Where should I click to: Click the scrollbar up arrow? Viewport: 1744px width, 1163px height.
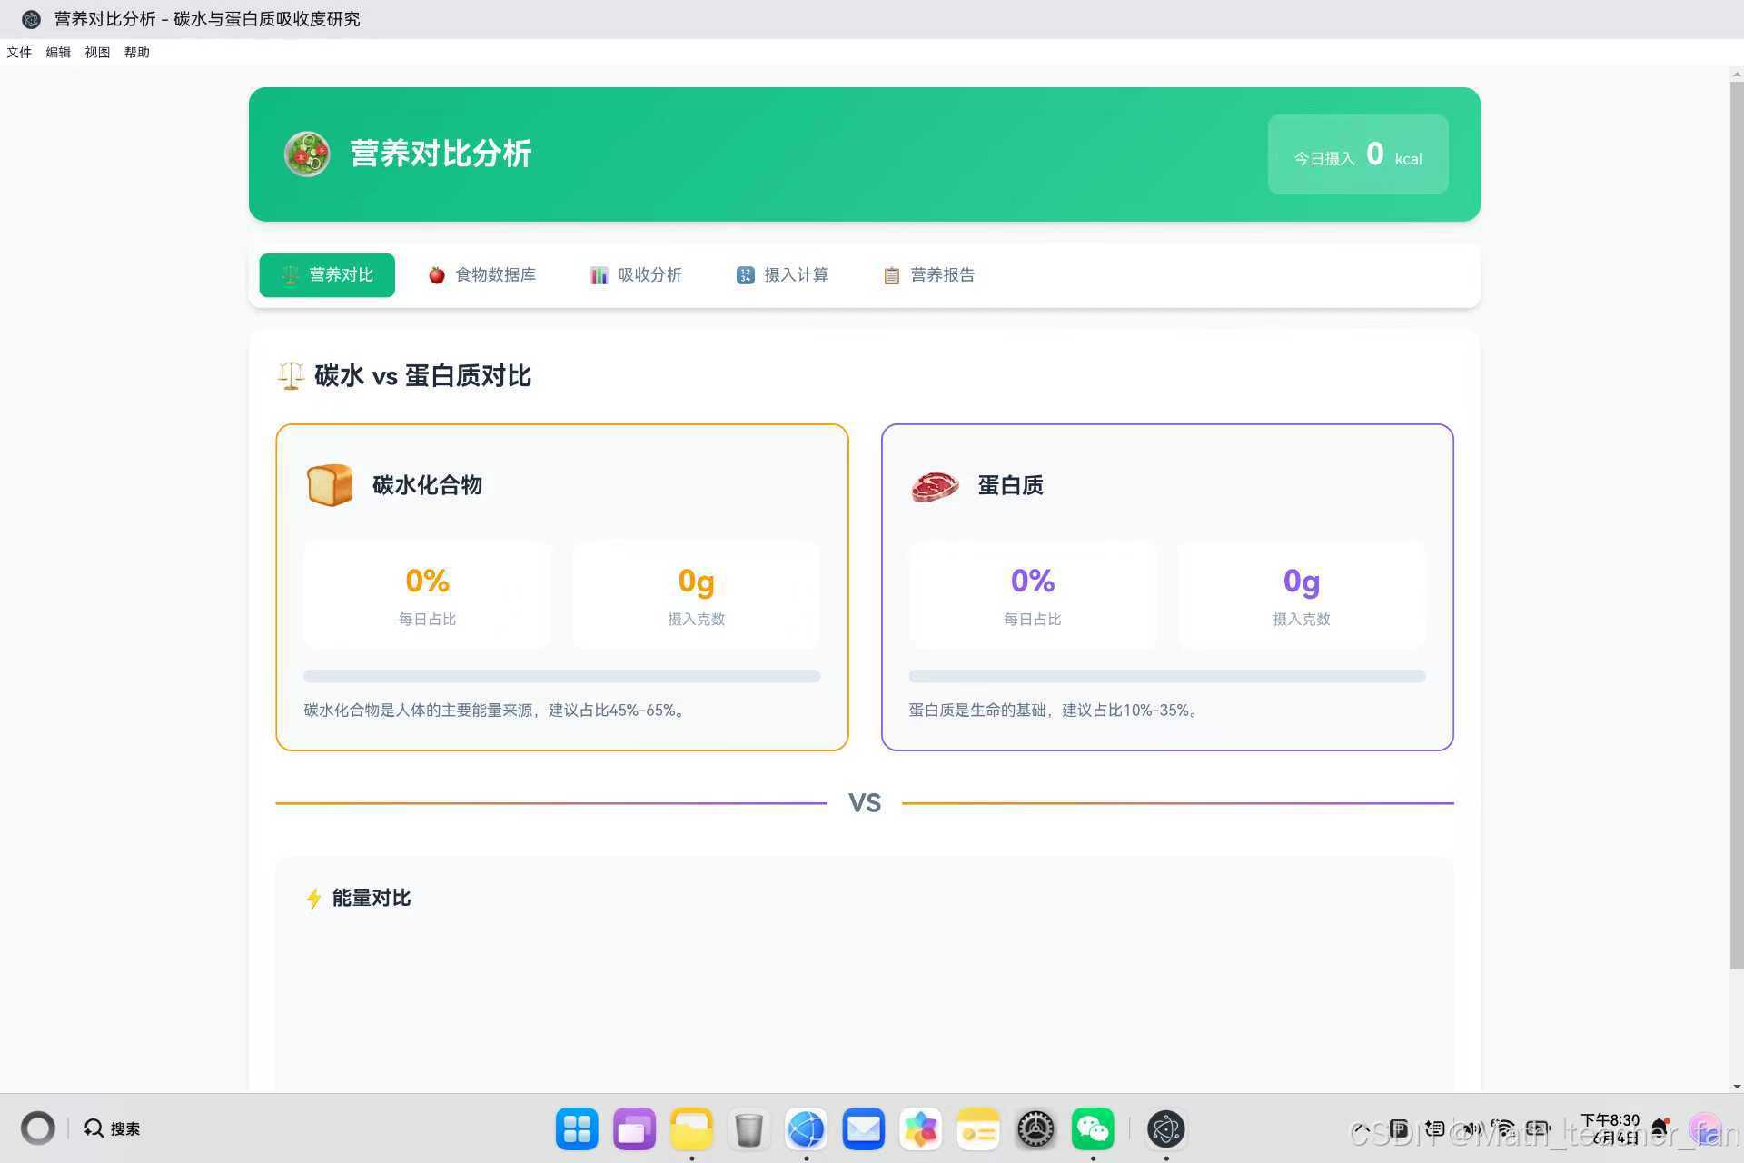1736,75
